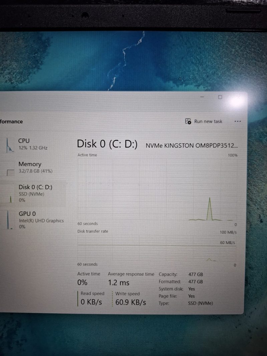Click the Disk transfer rate graph
The height and width of the screenshot is (356, 267).
[157, 248]
